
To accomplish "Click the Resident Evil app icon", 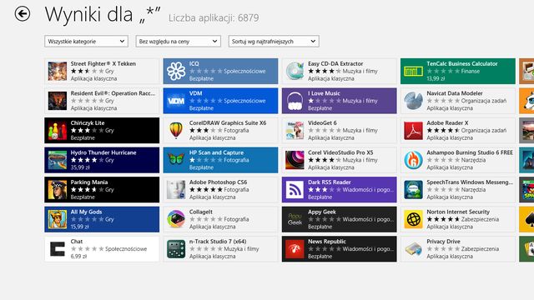I will coord(58,101).
